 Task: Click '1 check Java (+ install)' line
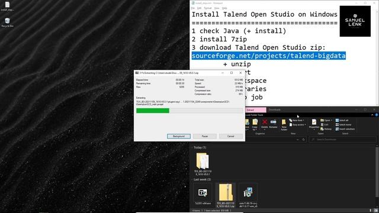239,31
